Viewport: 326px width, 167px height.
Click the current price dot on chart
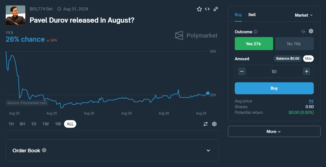click(208, 93)
